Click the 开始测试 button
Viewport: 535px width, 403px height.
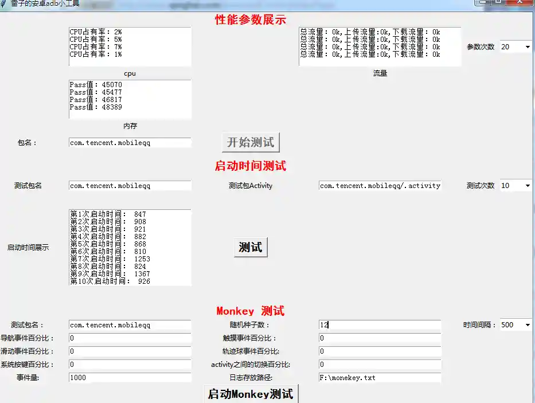251,142
